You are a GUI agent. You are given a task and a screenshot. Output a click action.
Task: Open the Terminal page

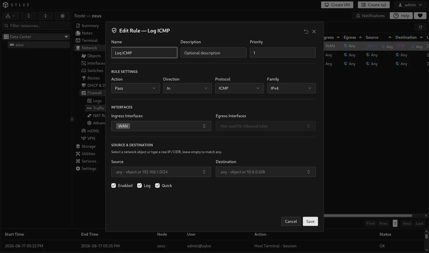89,40
